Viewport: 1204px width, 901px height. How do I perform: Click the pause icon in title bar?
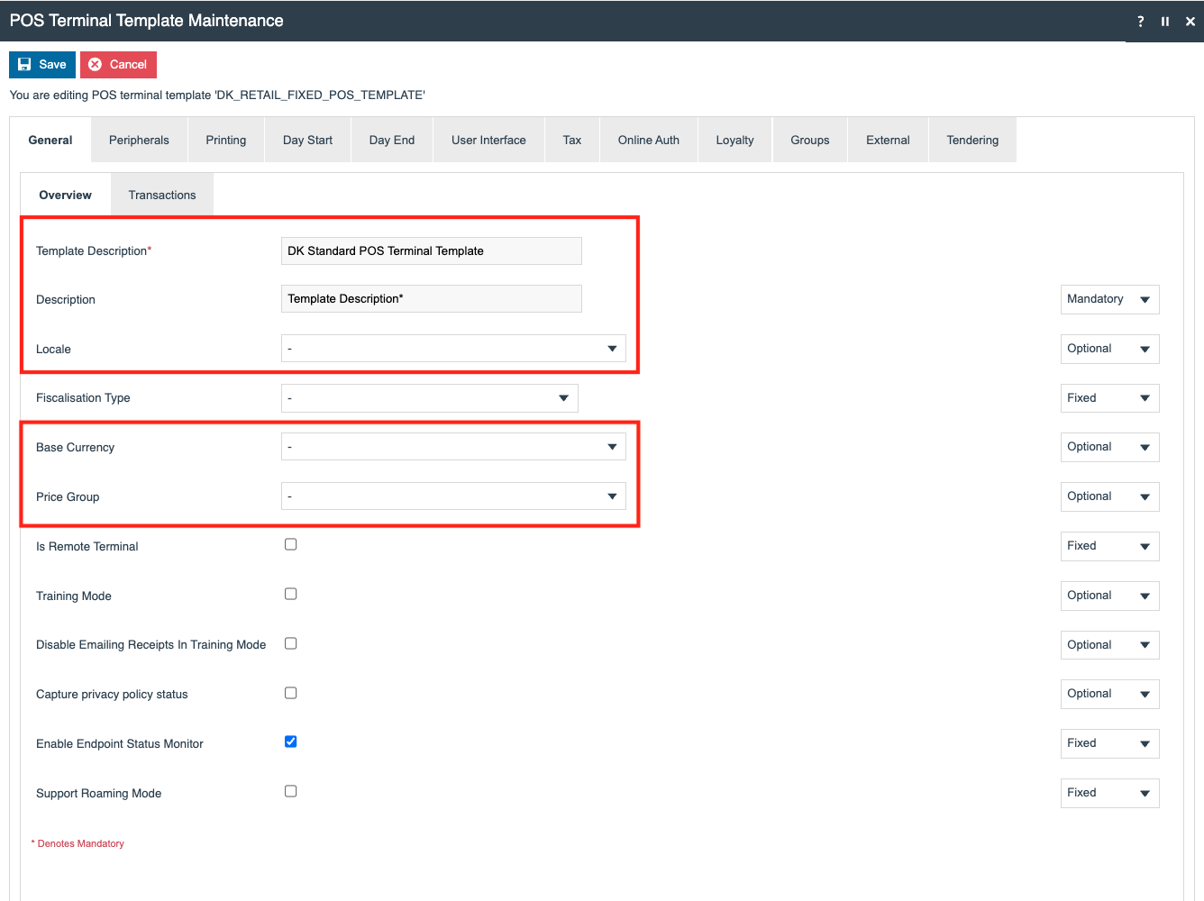pyautogui.click(x=1165, y=21)
